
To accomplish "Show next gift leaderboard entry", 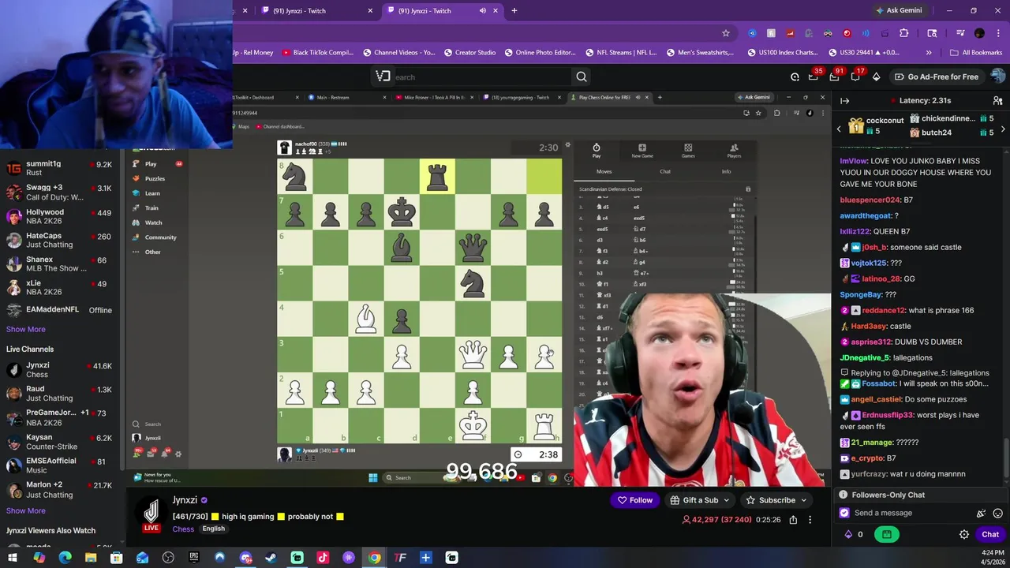I will tap(1003, 129).
